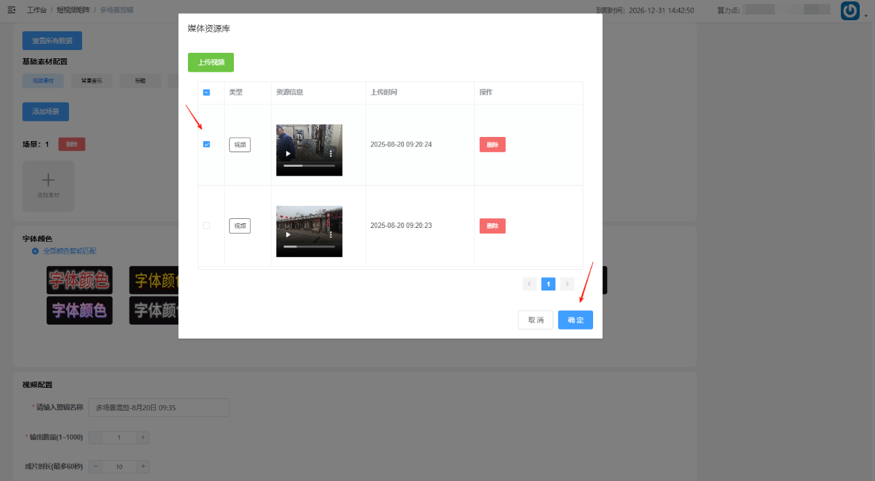
Task: Play the first video thumbnail
Action: pyautogui.click(x=288, y=154)
